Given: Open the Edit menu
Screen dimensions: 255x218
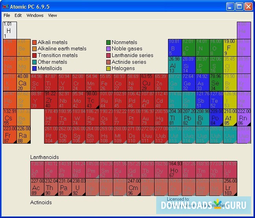Looking at the screenshot, I should click(18, 15).
